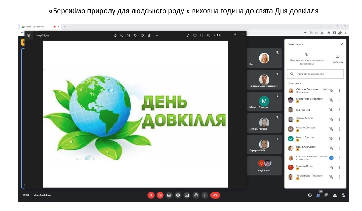Image resolution: width=362 pixels, height=211 pixels.
Task: End the call with red hang-up button
Action: pos(215,195)
